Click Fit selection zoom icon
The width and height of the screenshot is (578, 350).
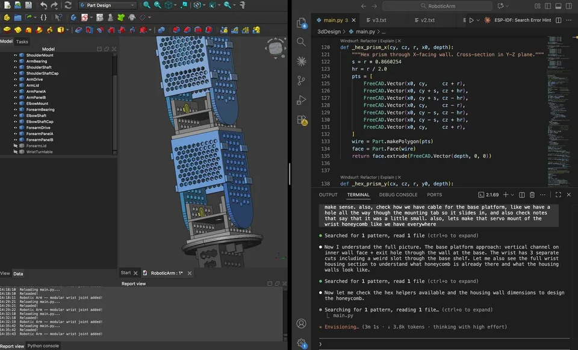(x=158, y=5)
